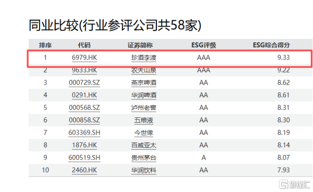313x192 pixels.
Task: Select the ESG score 8.61 cell
Action: 284,95
